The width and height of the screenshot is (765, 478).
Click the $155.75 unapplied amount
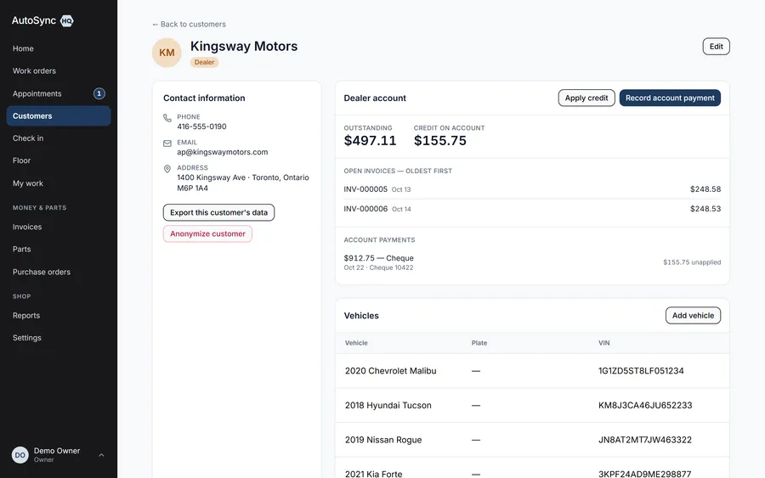(692, 262)
